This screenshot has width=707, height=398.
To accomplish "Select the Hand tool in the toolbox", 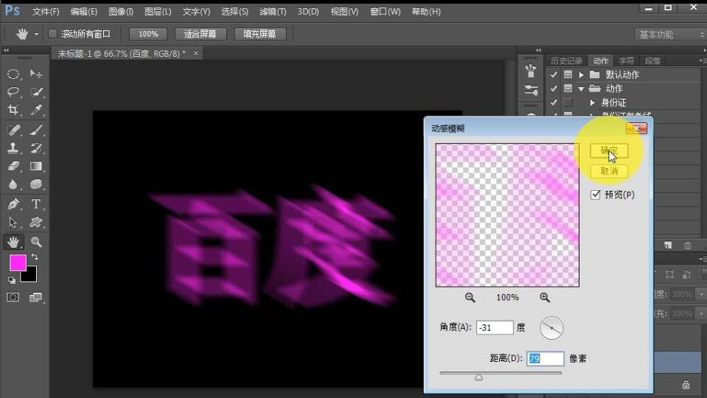I will [x=13, y=242].
